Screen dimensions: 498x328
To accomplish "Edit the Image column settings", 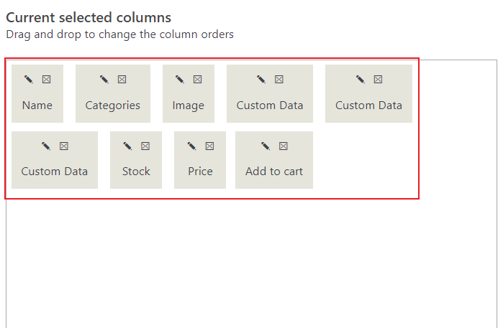I will coord(180,79).
